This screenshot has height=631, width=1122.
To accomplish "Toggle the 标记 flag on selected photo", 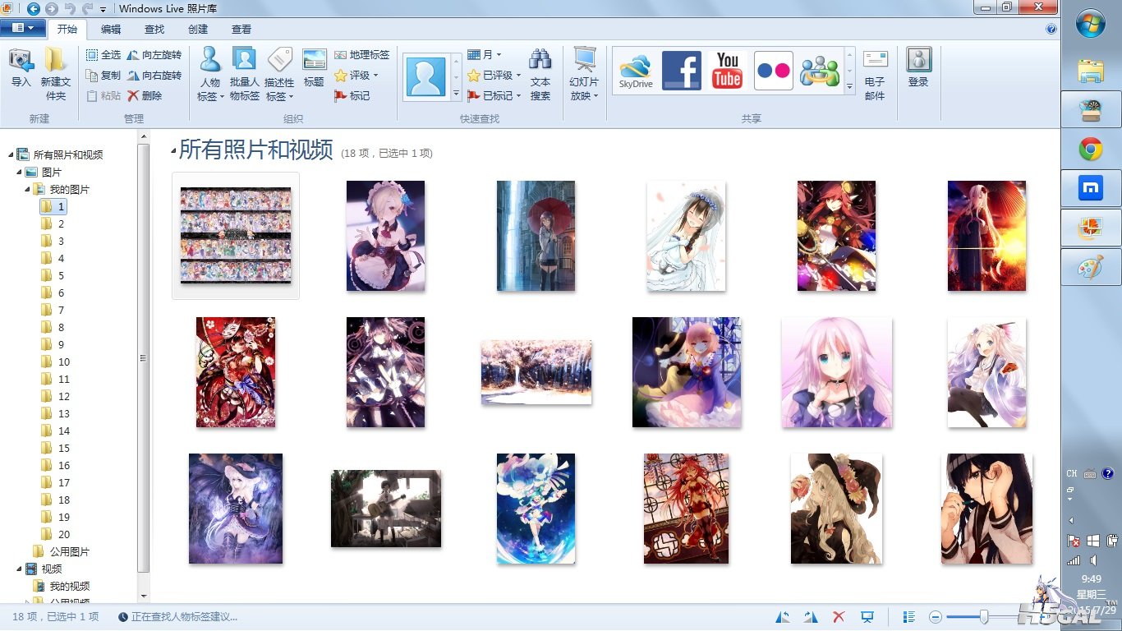I will pos(352,95).
